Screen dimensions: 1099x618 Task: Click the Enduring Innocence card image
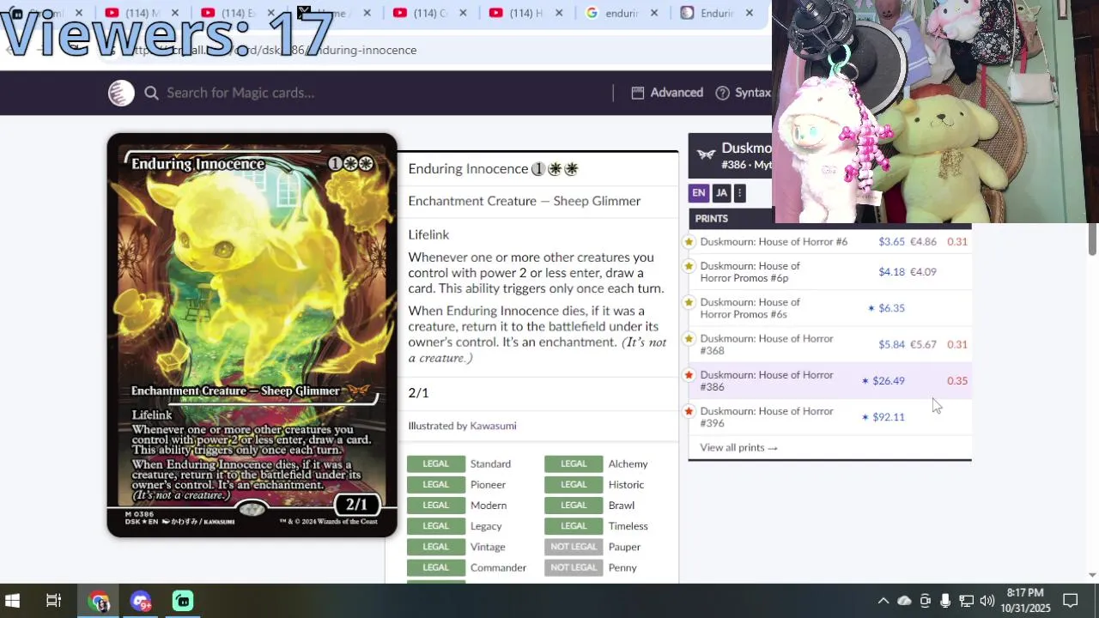pyautogui.click(x=252, y=335)
